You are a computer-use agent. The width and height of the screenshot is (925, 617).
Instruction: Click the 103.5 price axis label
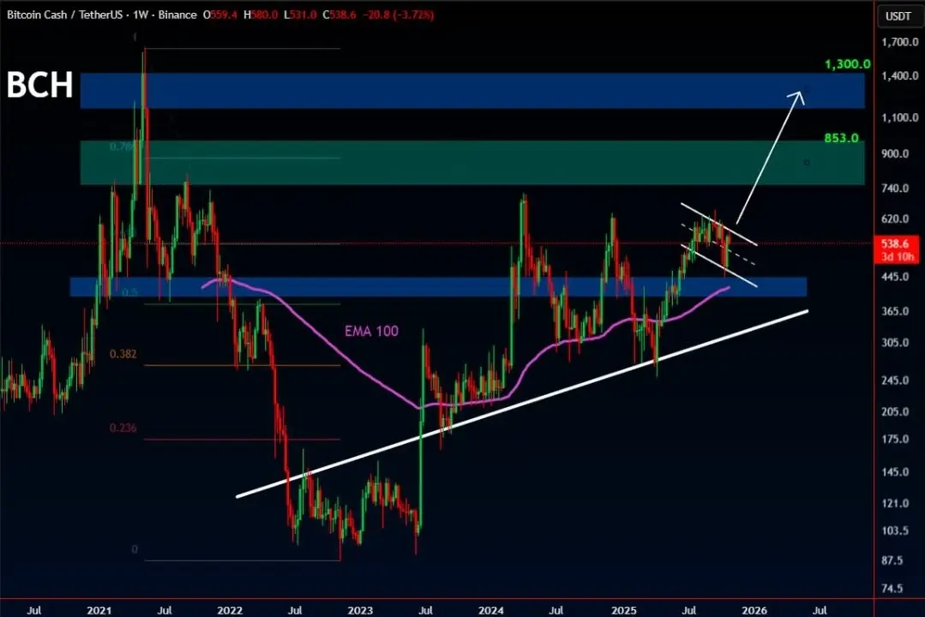(895, 531)
